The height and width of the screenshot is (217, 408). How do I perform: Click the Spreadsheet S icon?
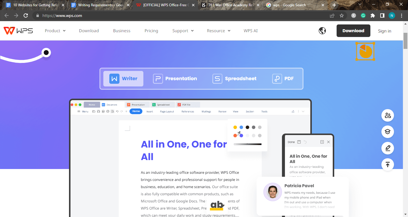[x=217, y=79]
